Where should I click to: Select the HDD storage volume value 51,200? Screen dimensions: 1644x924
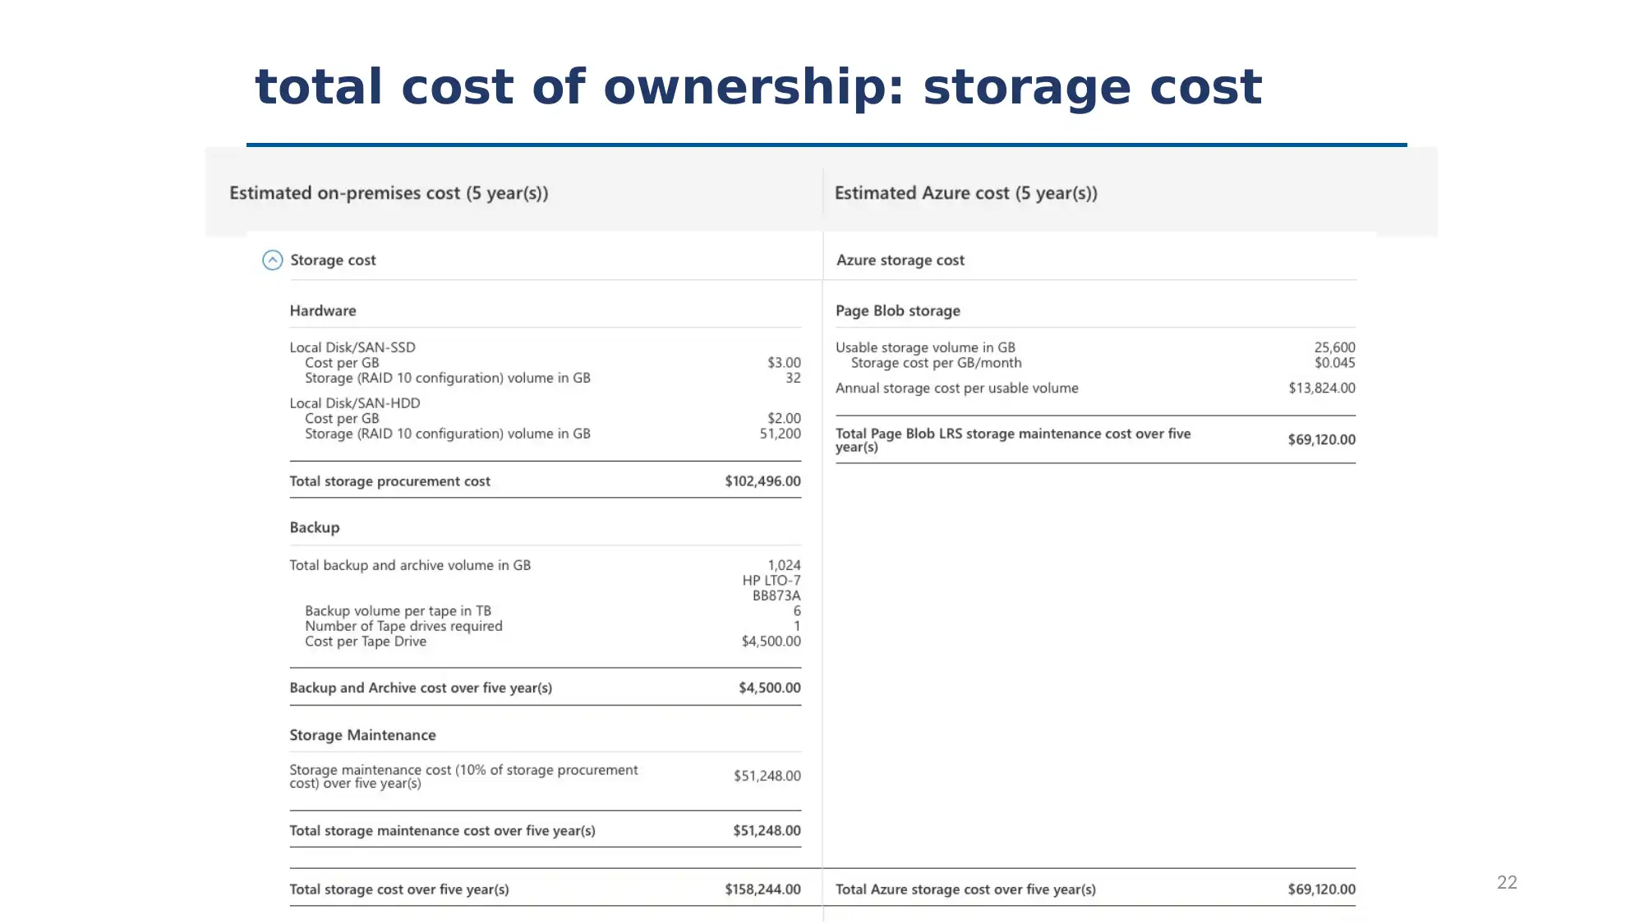click(x=780, y=434)
